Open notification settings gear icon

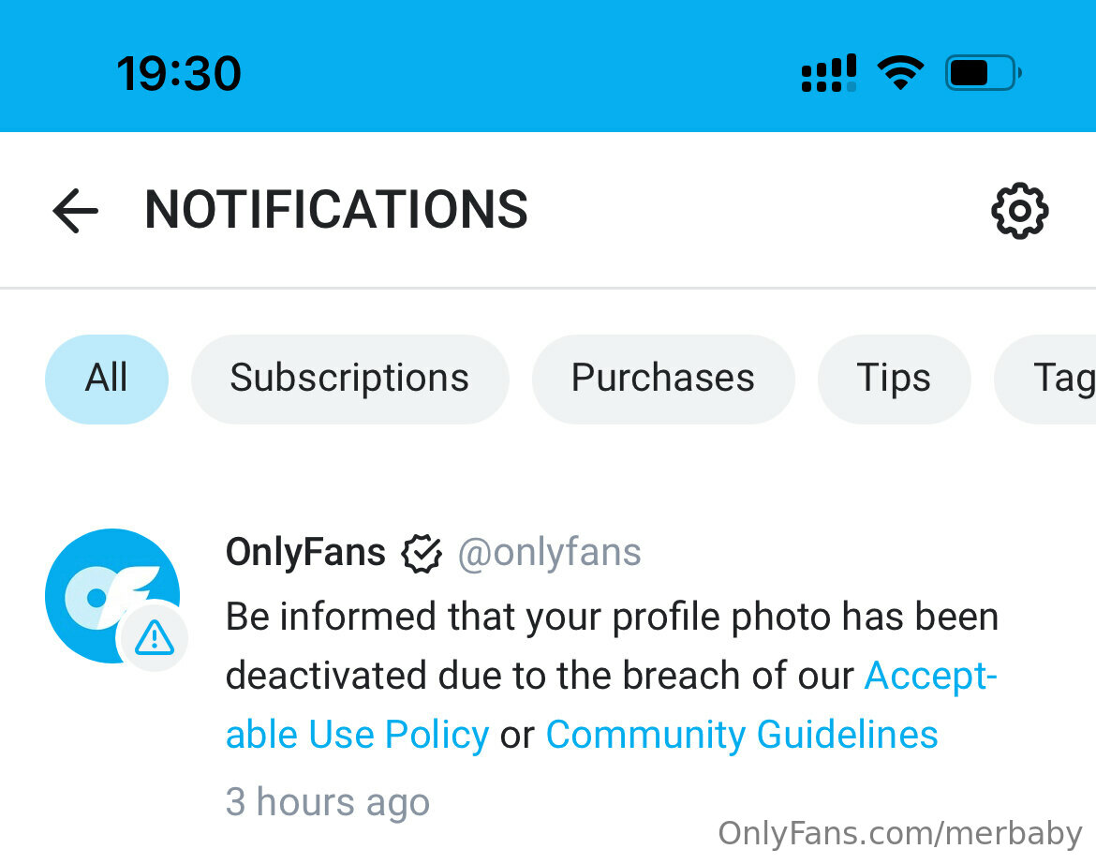click(x=1020, y=211)
